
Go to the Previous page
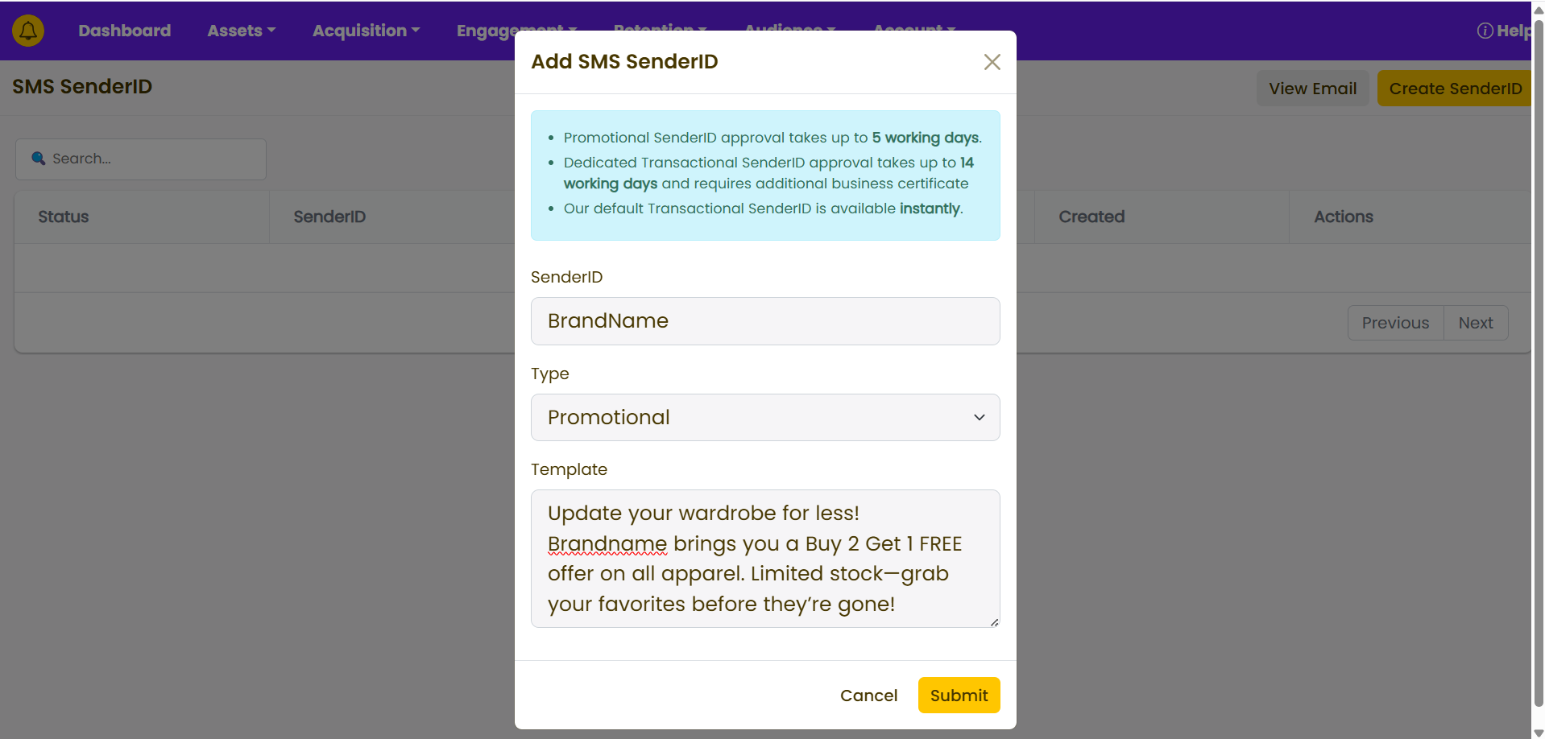click(1394, 323)
